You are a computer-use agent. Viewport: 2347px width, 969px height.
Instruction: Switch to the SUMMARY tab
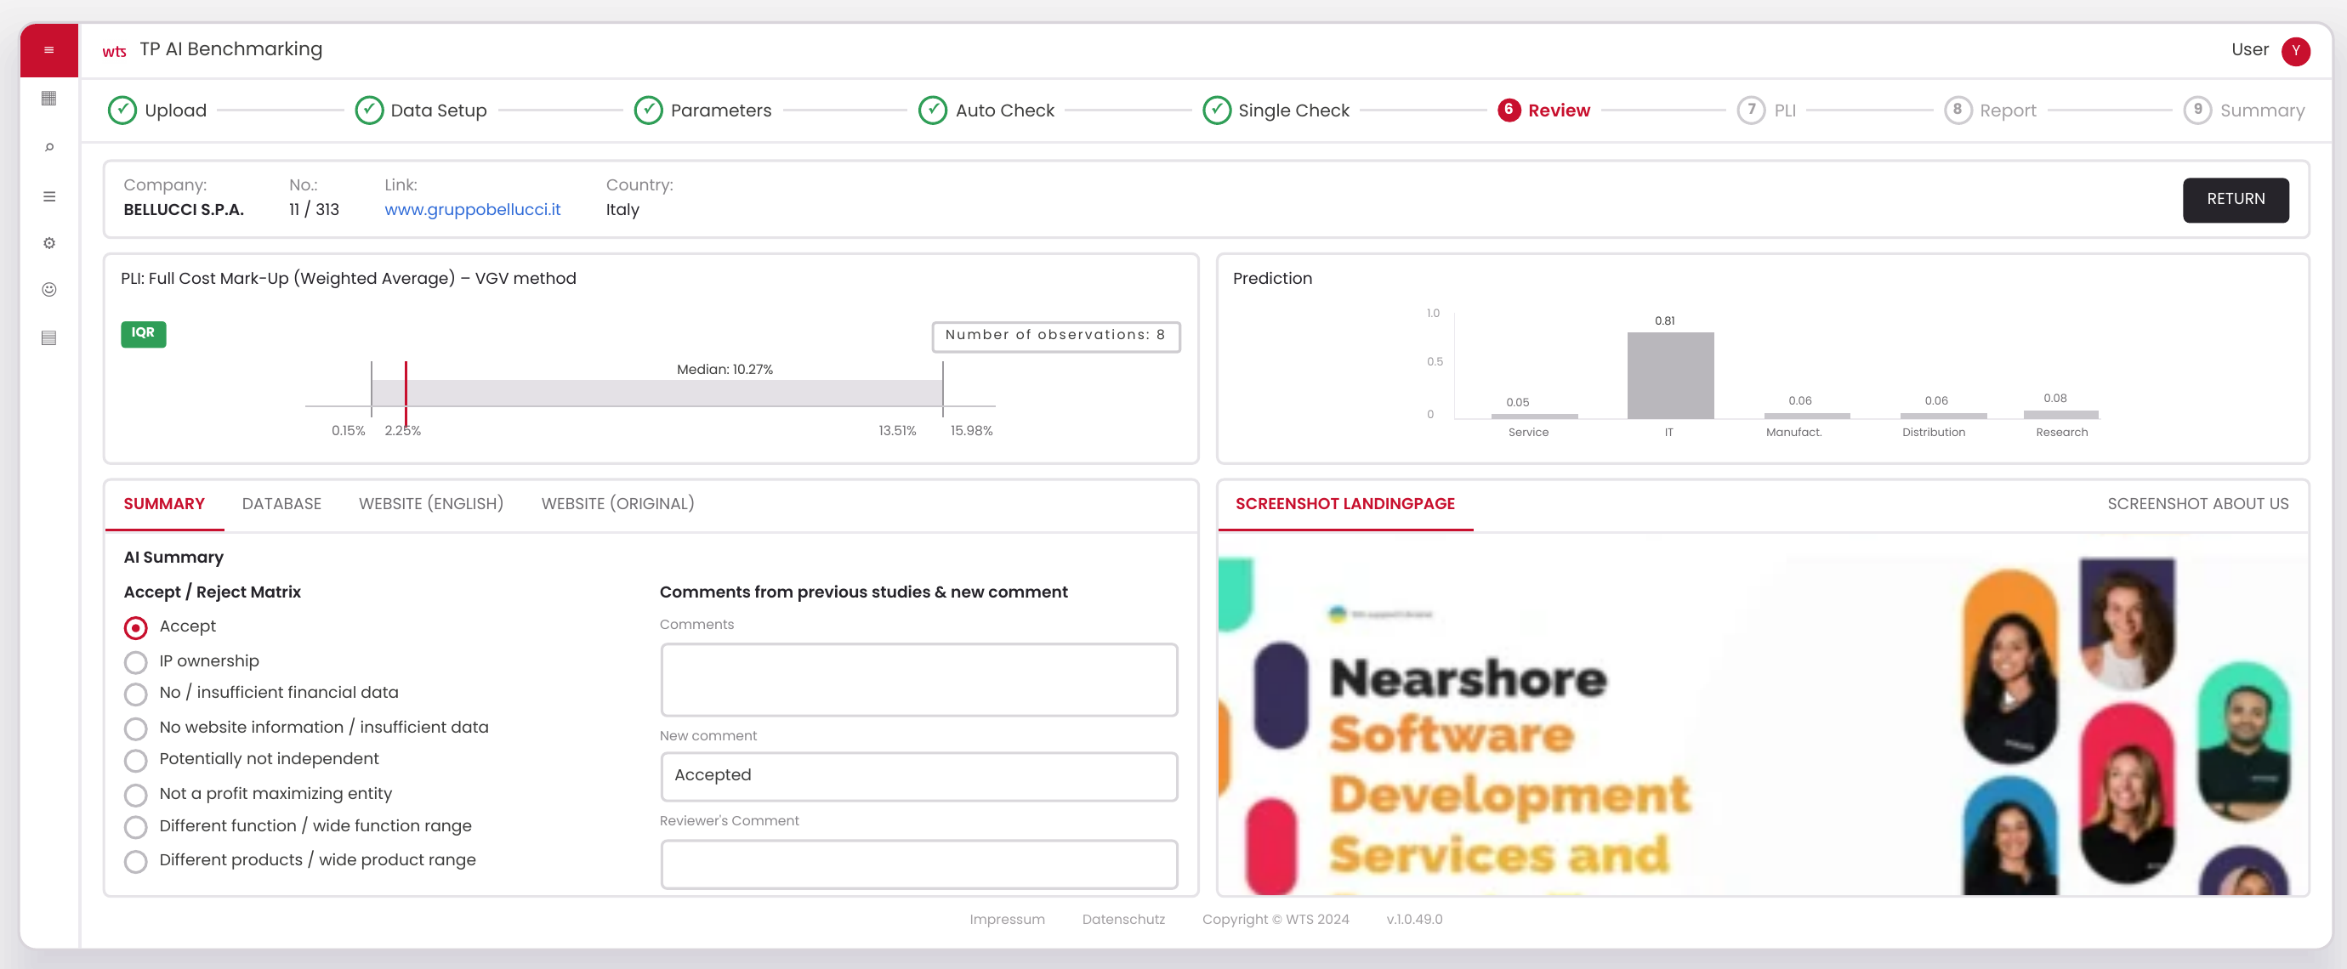click(x=164, y=505)
